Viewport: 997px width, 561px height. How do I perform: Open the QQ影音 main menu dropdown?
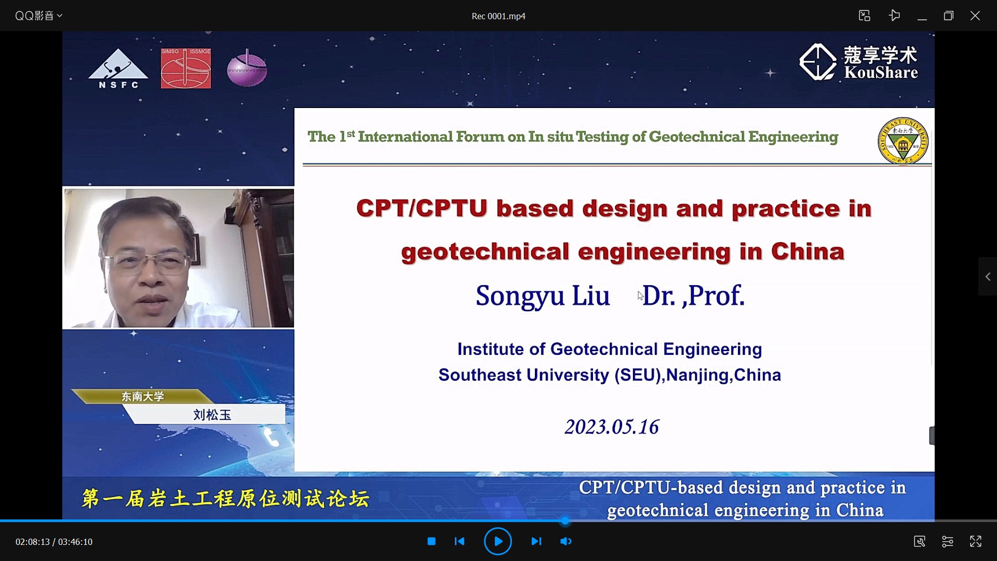point(38,16)
